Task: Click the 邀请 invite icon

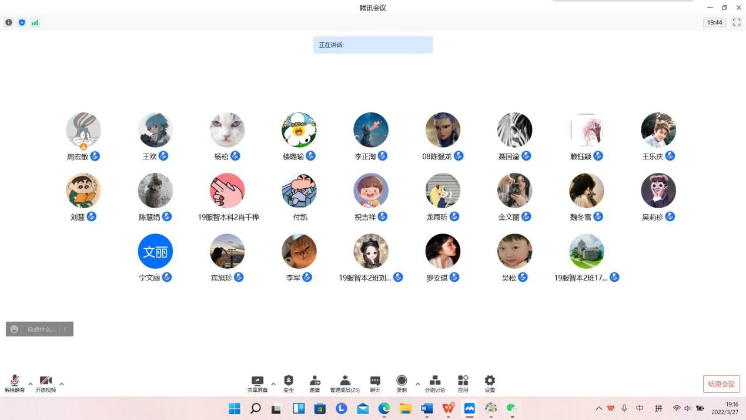Action: tap(315, 384)
